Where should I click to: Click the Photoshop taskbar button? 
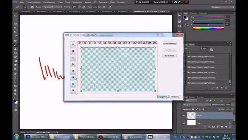[36, 137]
